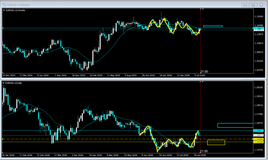
Task: Click the 1.02345 price level on Weekly scale
Action: [259, 70]
